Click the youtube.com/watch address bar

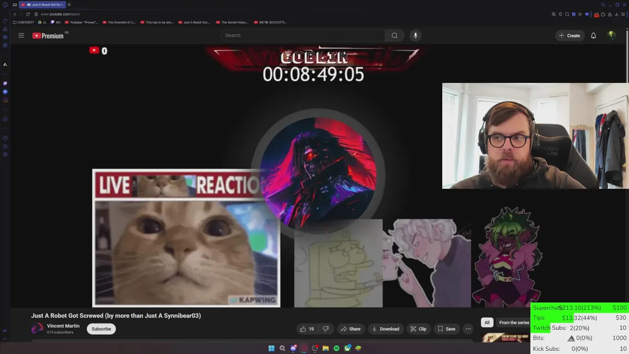60,14
